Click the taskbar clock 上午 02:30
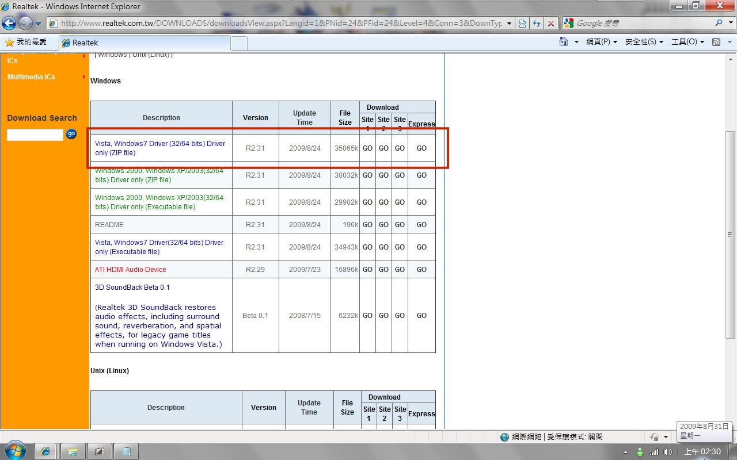This screenshot has width=737, height=460. [x=702, y=452]
